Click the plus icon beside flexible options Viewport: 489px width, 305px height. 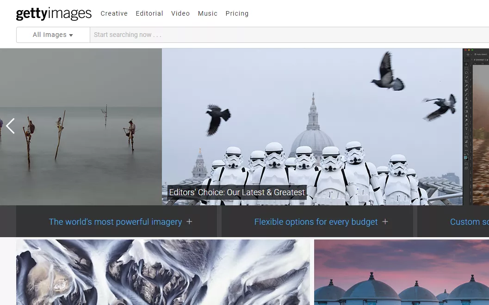(x=385, y=221)
